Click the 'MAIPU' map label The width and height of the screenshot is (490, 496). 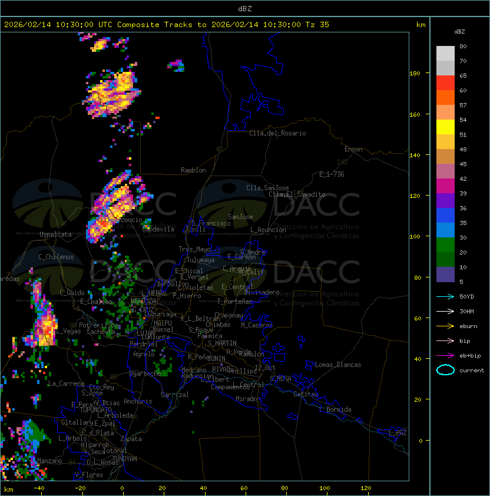[163, 323]
